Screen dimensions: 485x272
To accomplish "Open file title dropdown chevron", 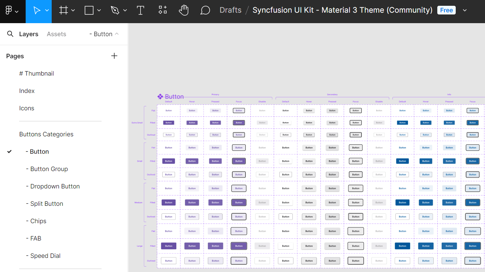I will 465,10.
